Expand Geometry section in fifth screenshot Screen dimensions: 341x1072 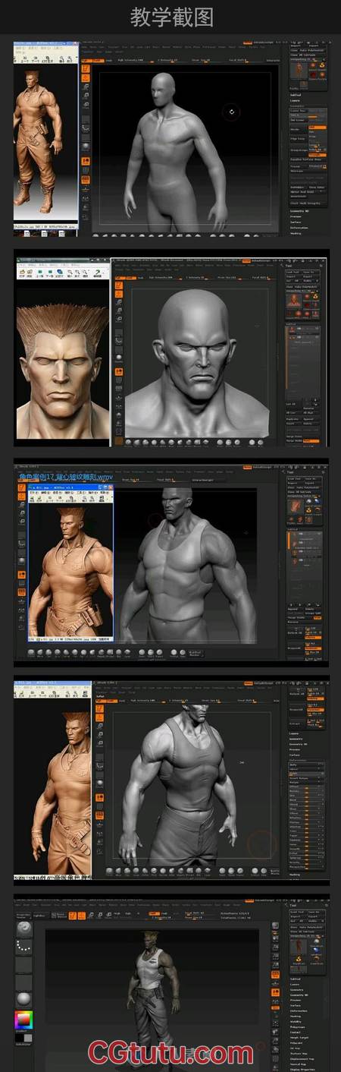pyautogui.click(x=296, y=990)
